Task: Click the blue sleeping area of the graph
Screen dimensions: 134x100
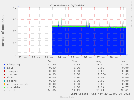Action: point(89,41)
